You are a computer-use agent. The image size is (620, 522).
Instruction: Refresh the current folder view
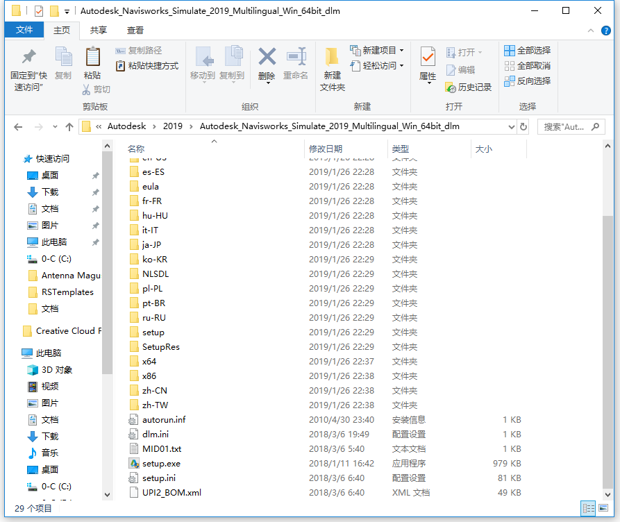coord(523,126)
